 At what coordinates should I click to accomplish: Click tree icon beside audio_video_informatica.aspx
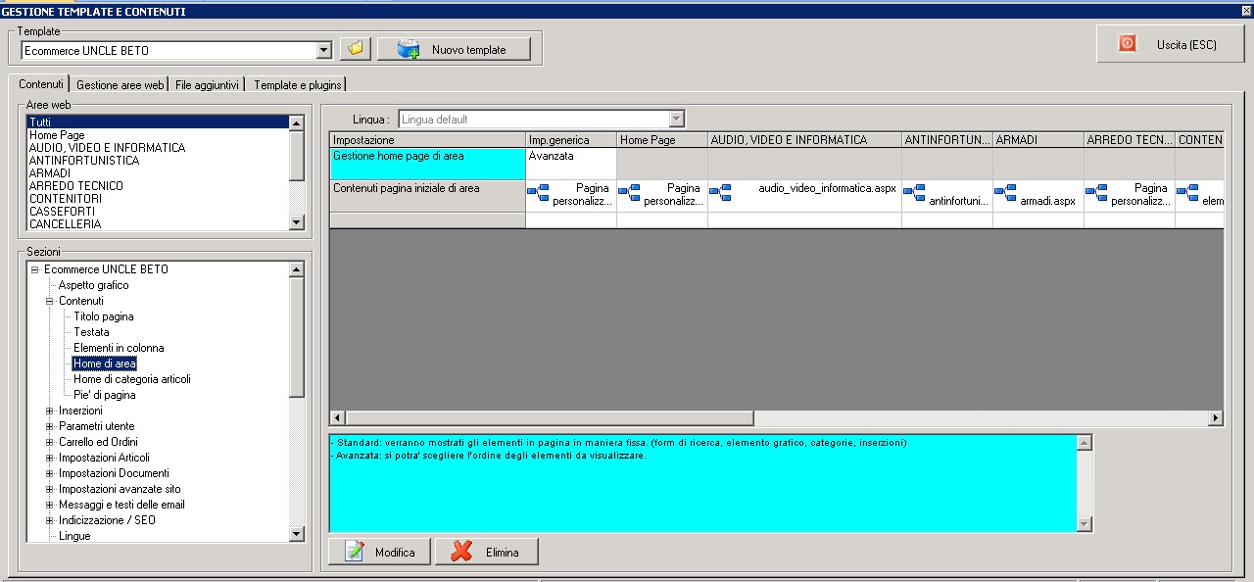coord(720,191)
